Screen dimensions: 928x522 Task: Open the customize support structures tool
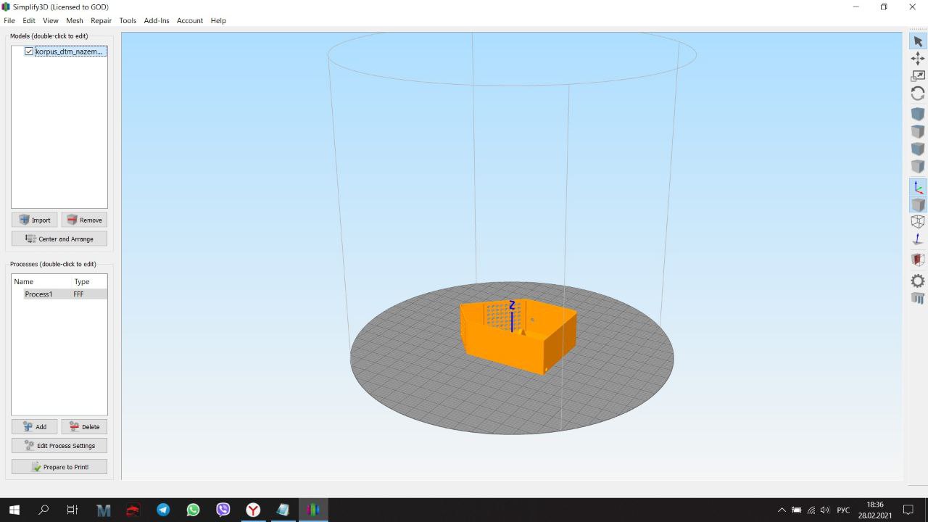(x=918, y=298)
